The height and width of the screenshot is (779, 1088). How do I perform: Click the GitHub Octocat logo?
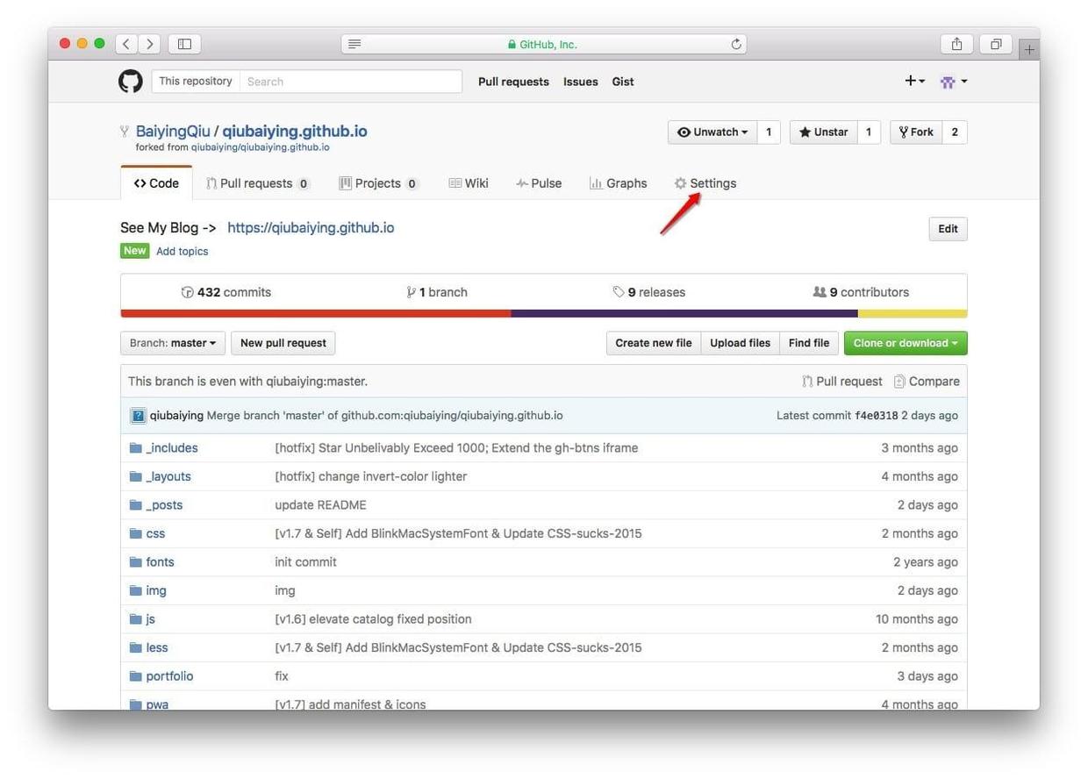[x=131, y=82]
